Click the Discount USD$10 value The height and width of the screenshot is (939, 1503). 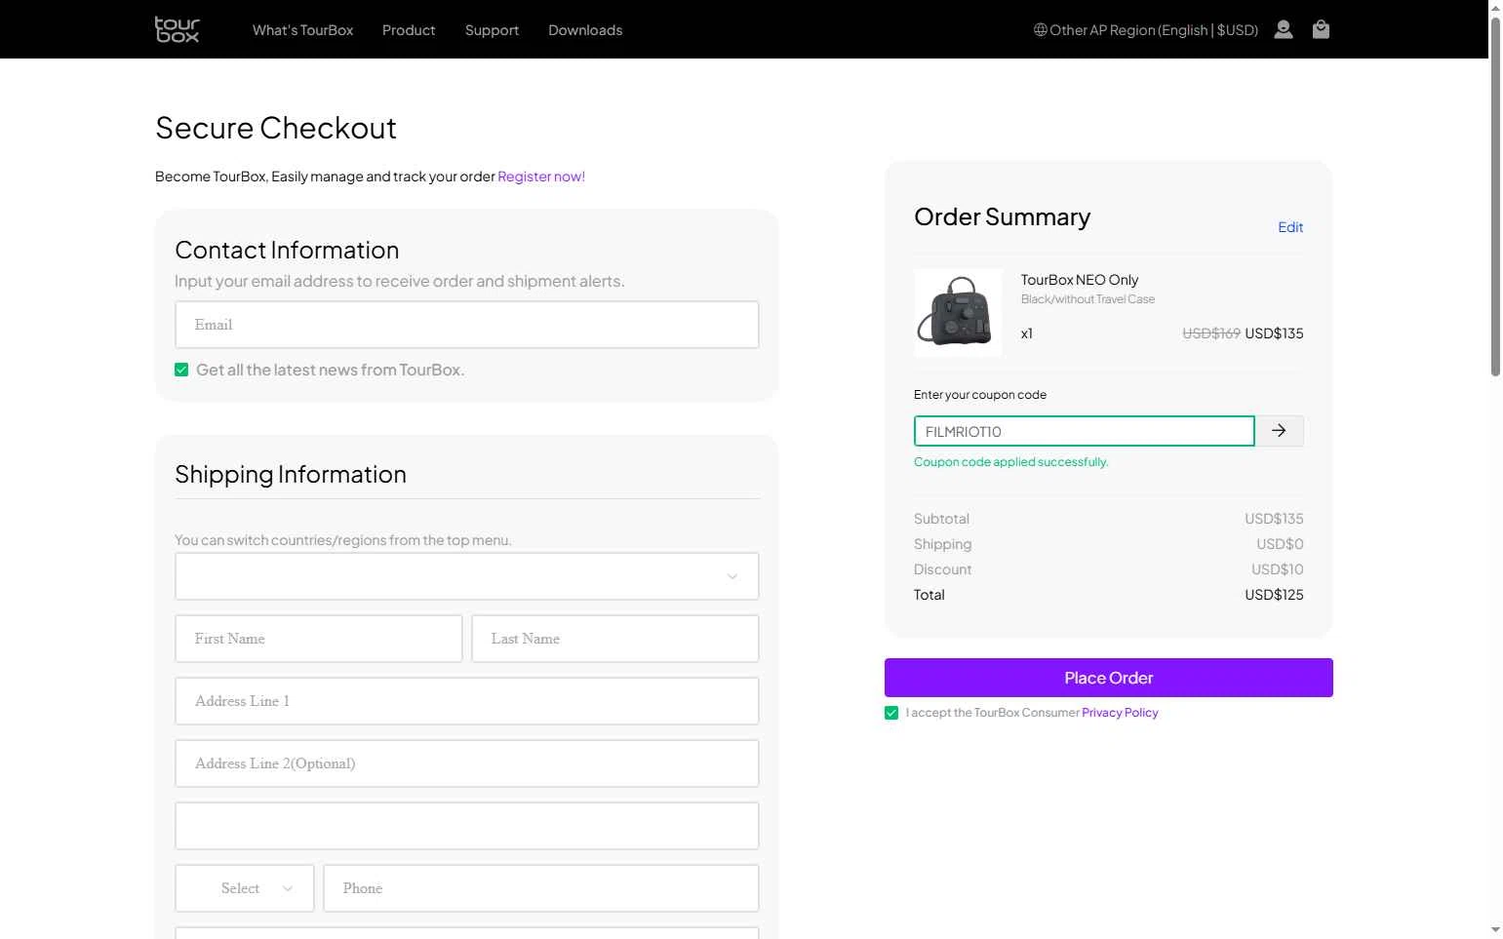(1278, 569)
